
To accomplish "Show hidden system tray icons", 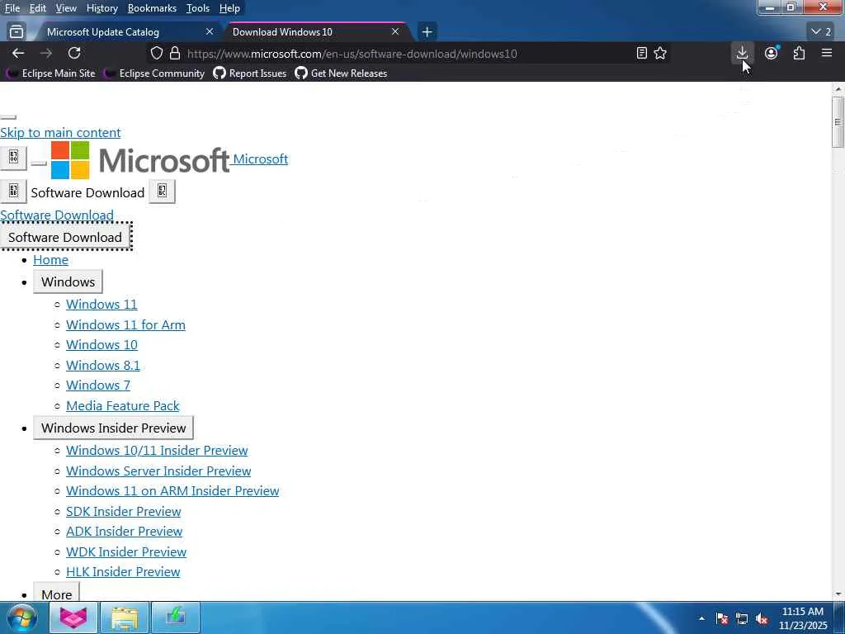I will (701, 618).
